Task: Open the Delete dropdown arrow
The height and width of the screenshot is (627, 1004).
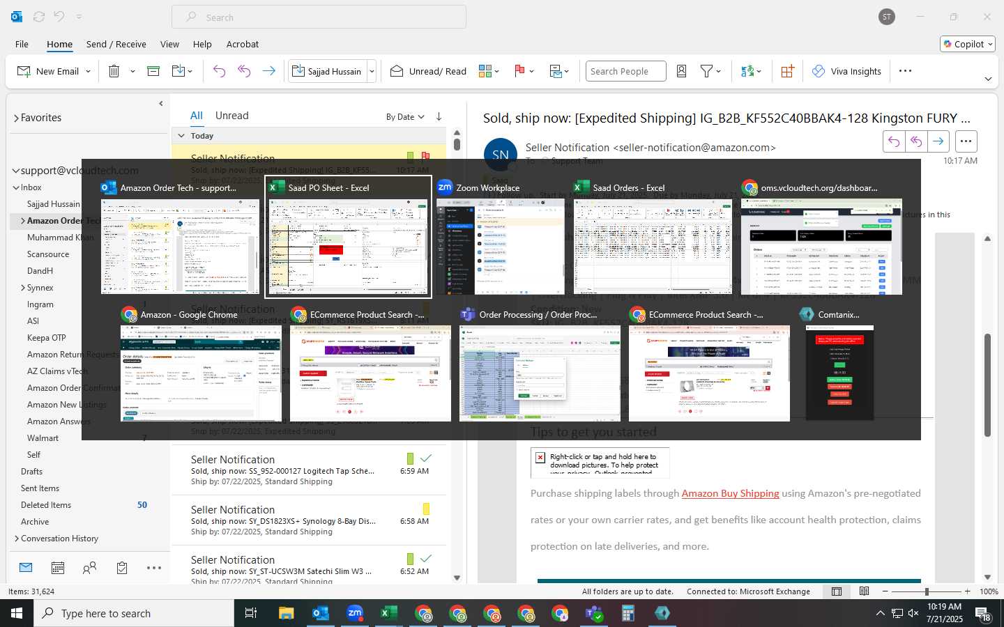Action: (x=132, y=71)
